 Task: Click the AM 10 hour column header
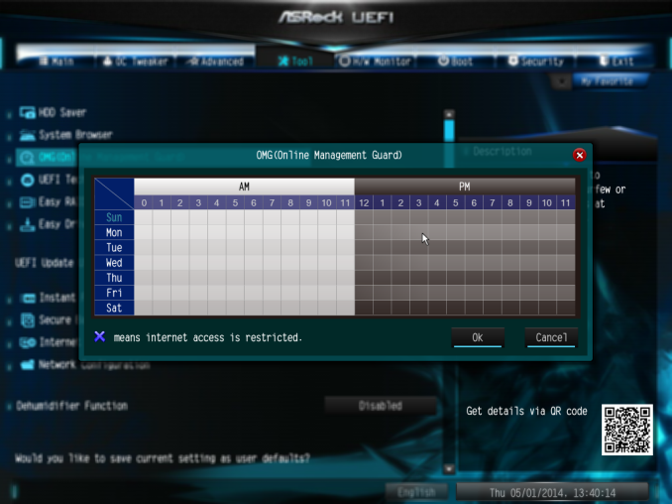326,202
